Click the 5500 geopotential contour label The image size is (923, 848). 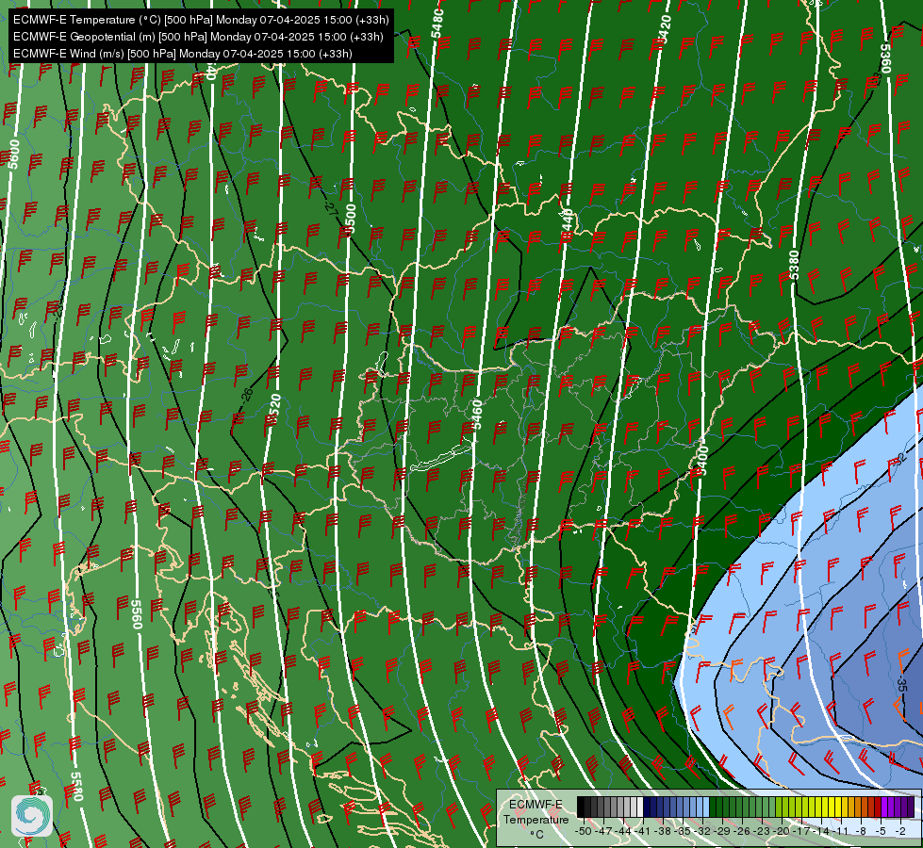351,219
